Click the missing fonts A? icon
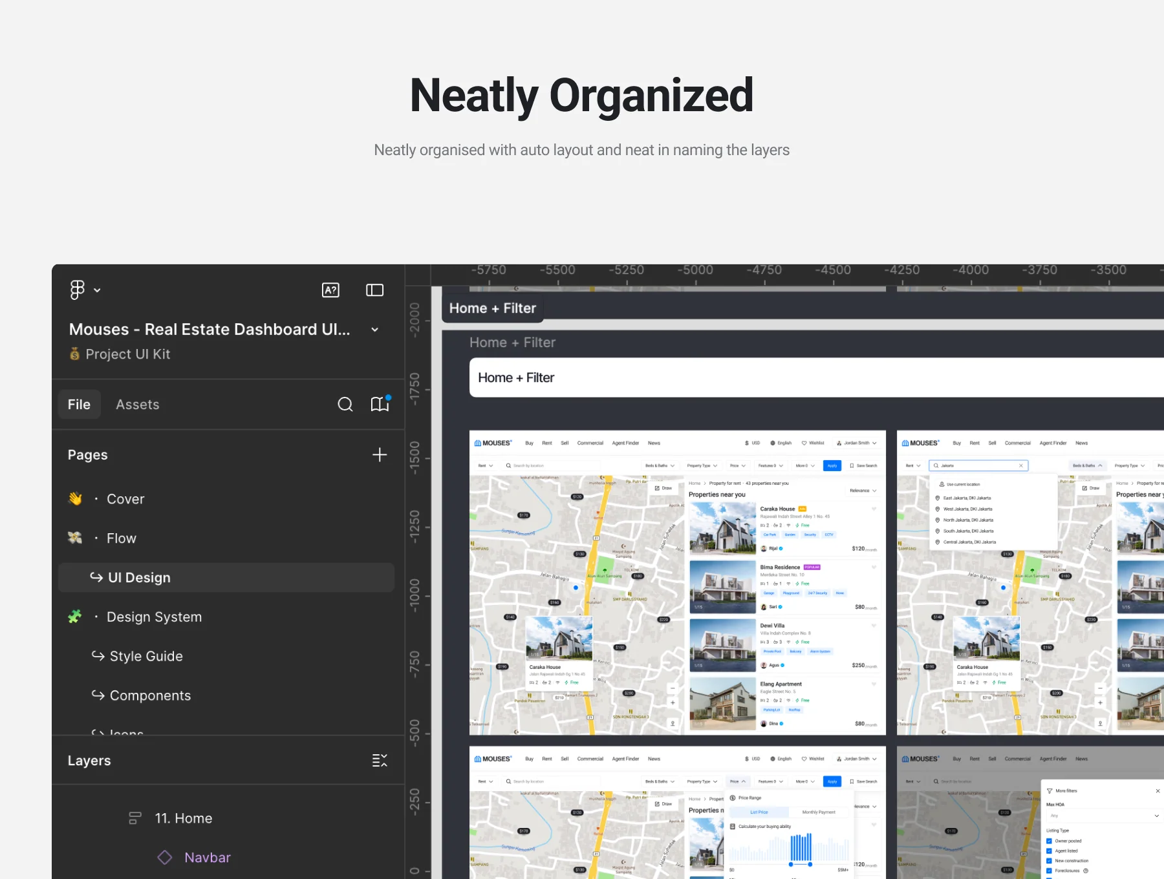Screen dimensions: 1164x879 [330, 290]
